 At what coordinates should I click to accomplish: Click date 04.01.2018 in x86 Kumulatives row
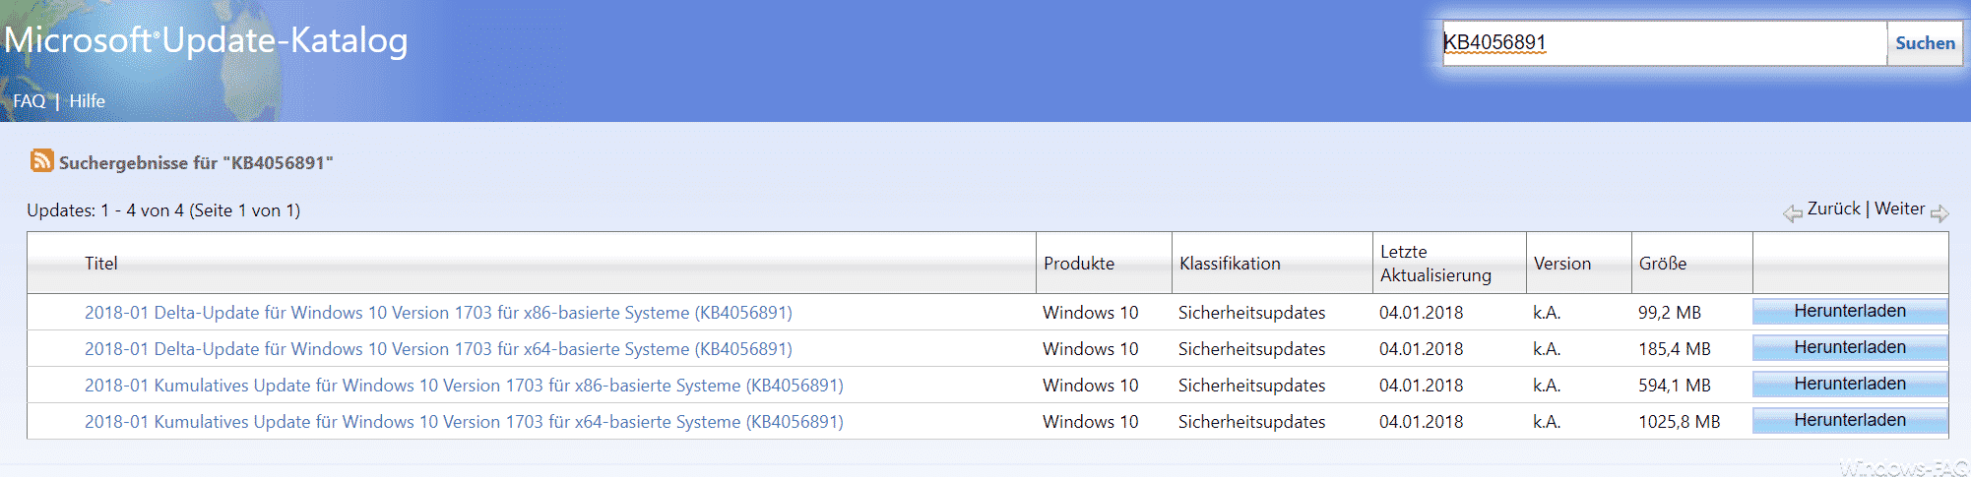1421,386
